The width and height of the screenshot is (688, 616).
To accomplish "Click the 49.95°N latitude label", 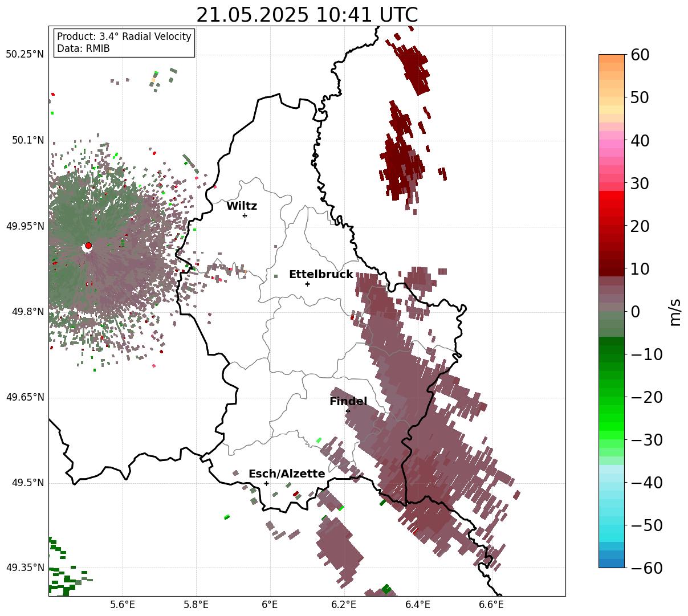I will pyautogui.click(x=25, y=226).
